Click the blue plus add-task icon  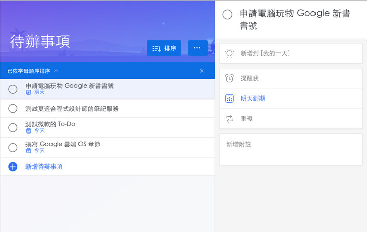tap(13, 167)
